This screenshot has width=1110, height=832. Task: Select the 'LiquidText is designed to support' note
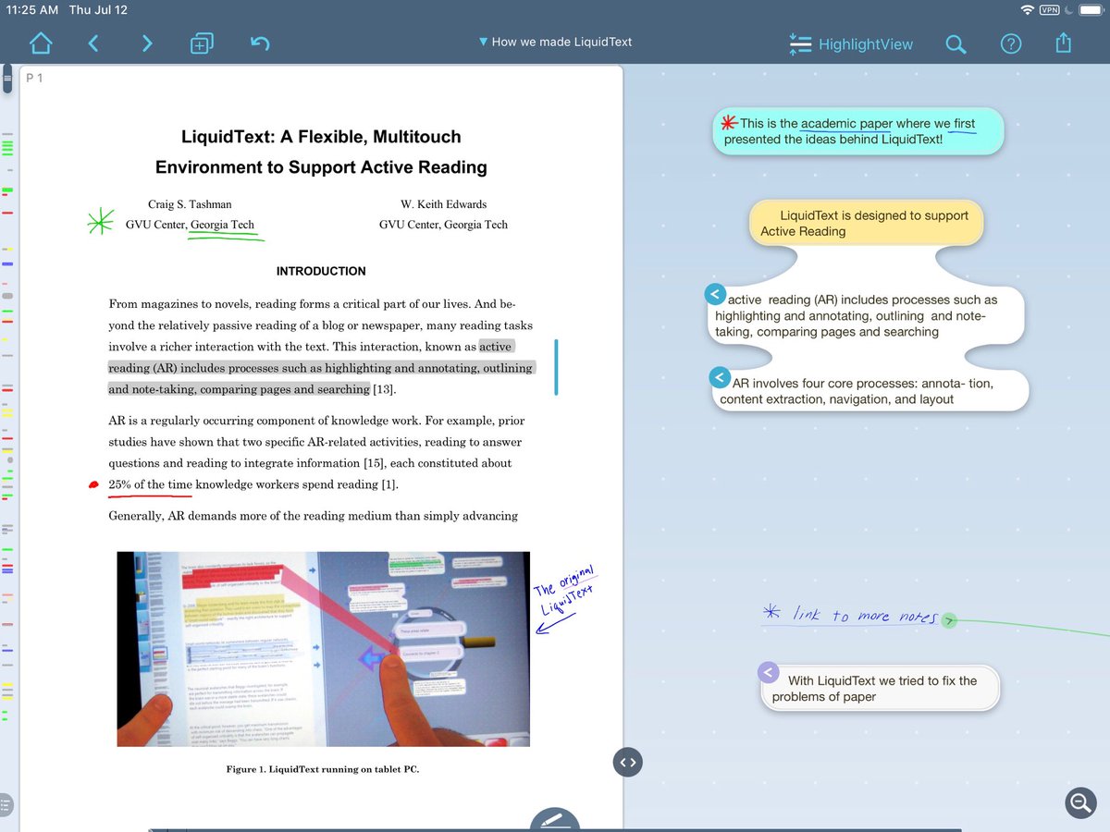click(866, 223)
